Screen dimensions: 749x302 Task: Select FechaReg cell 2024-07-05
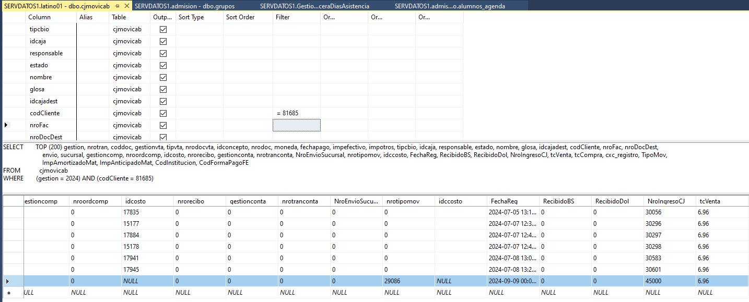click(x=513, y=212)
